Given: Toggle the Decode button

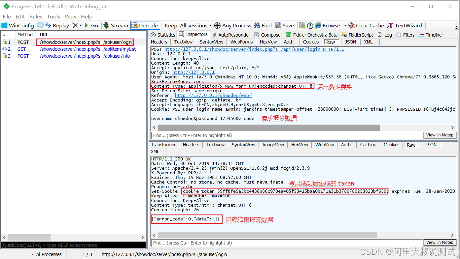Looking at the screenshot, I should point(145,25).
